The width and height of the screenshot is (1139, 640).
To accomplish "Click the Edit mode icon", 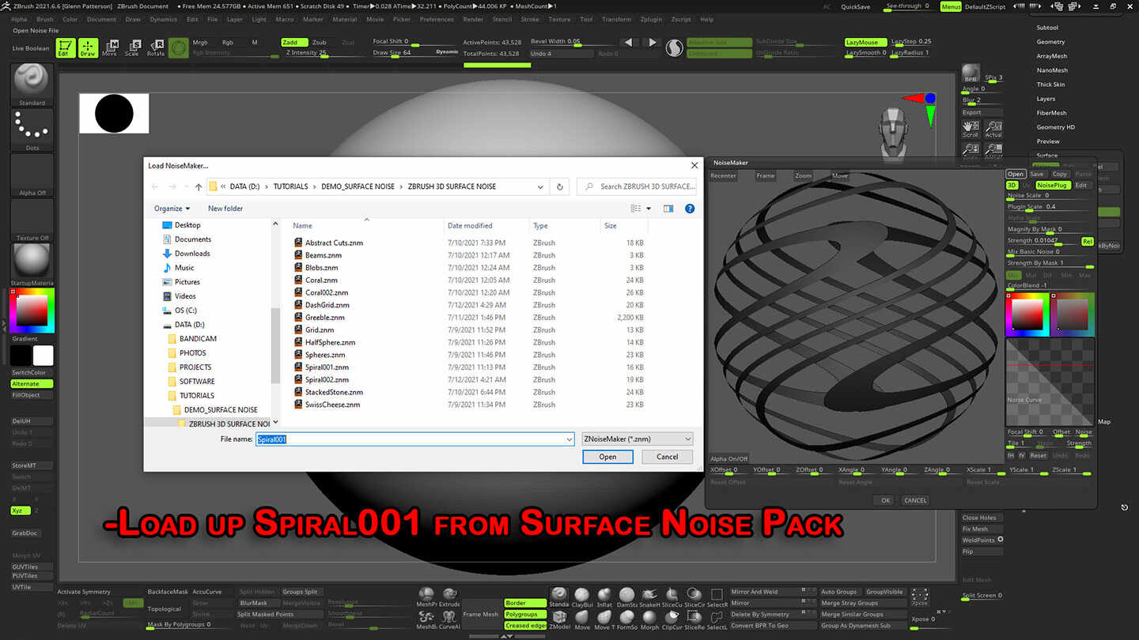I will click(66, 47).
